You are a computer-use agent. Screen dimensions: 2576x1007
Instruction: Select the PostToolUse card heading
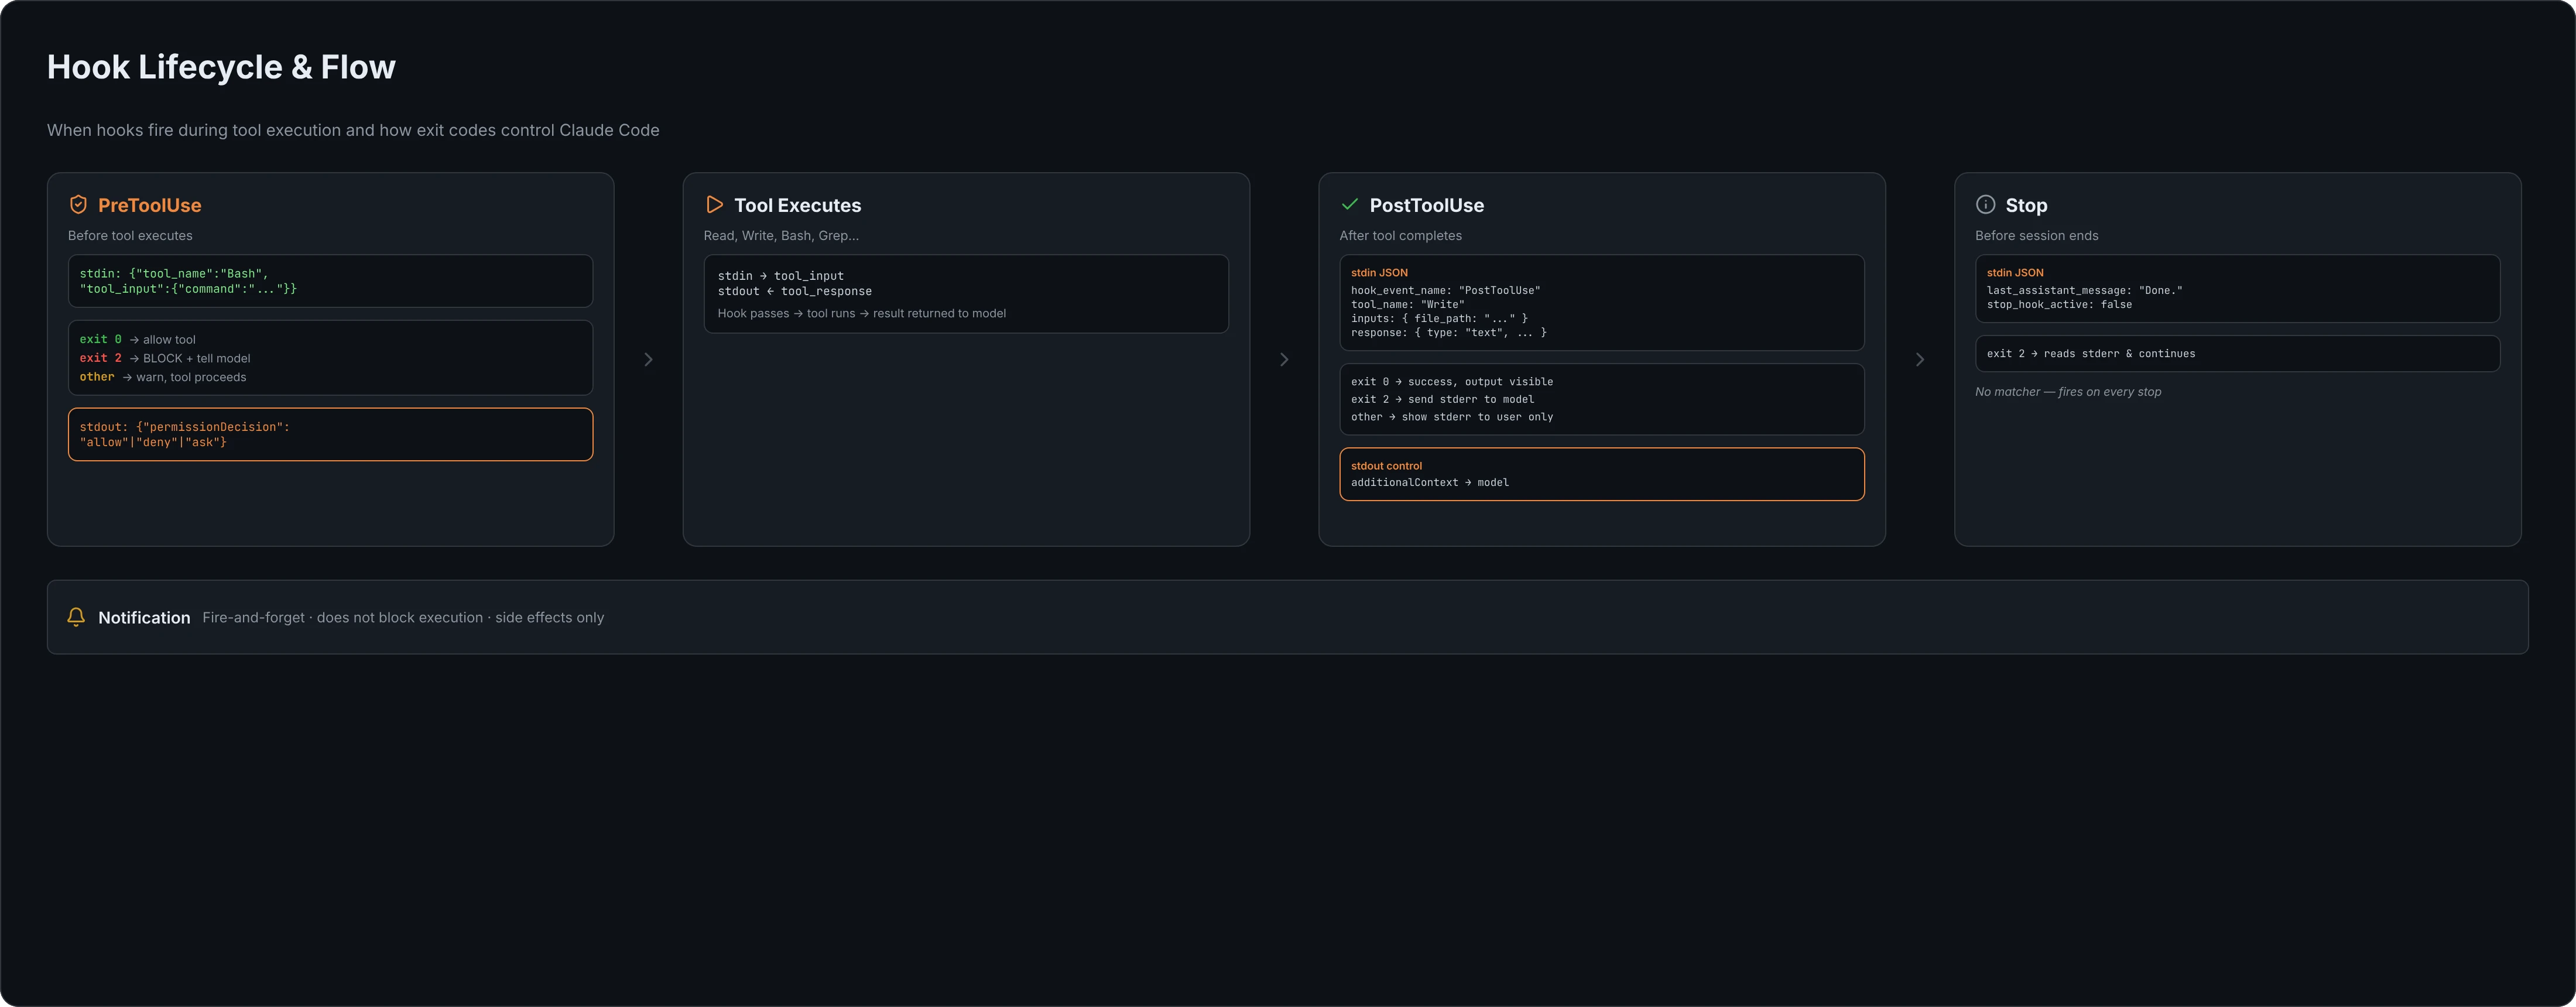coord(1426,205)
